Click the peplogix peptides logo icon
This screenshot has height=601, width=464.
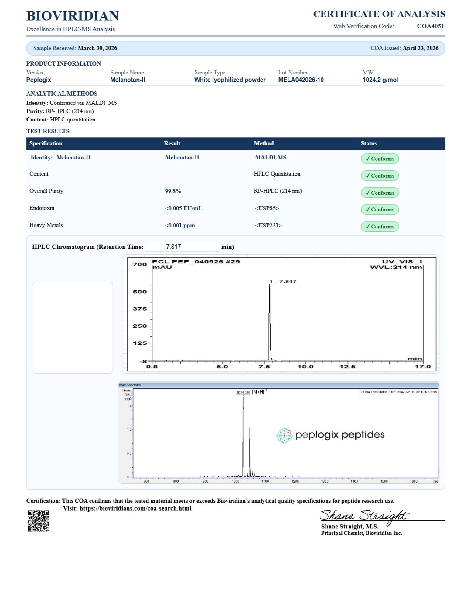pos(284,435)
